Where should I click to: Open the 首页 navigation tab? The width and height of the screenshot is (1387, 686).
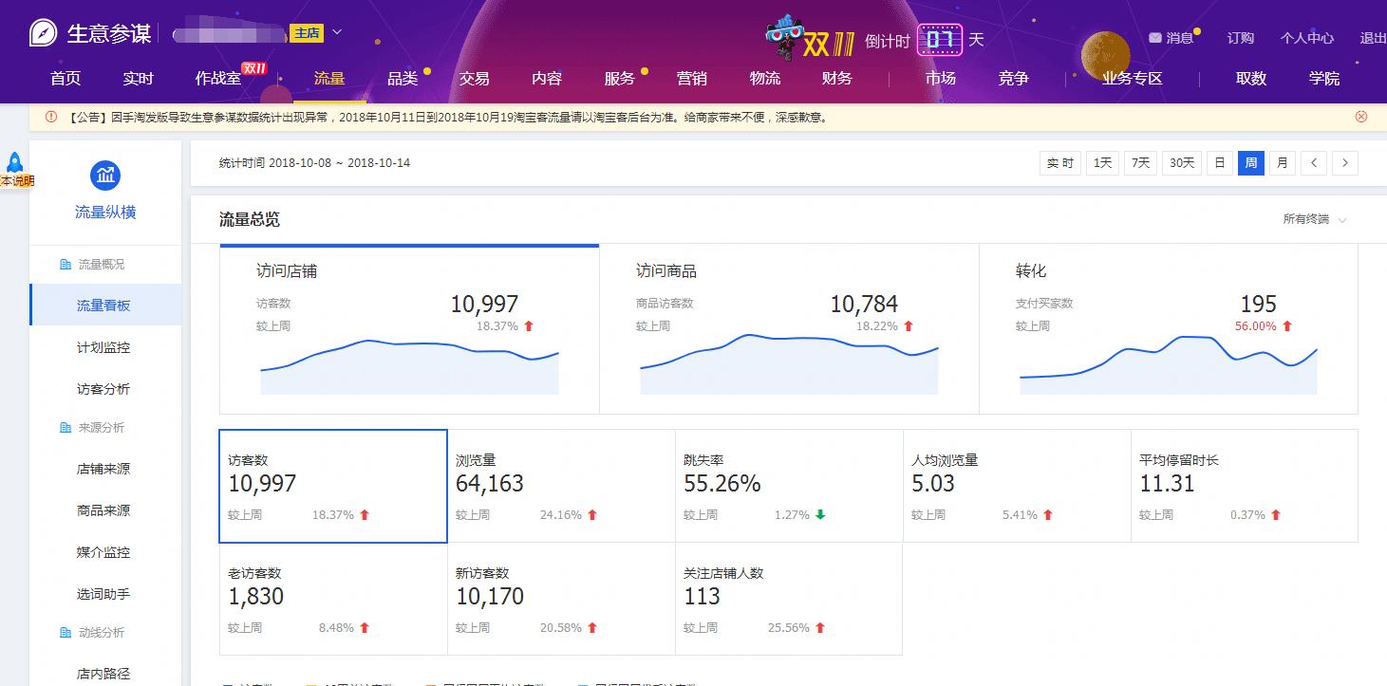pos(66,78)
